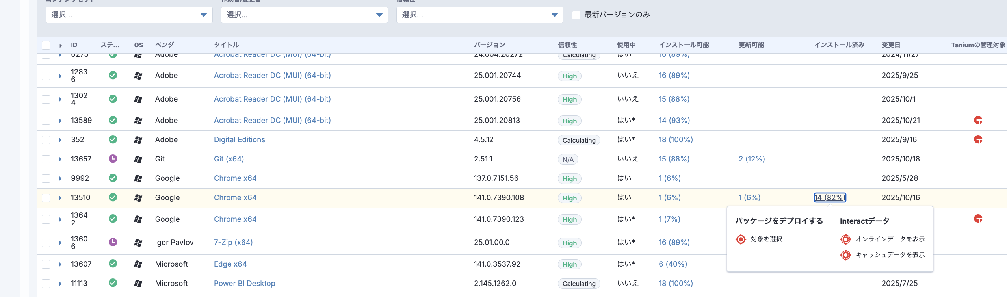Click the pending clock status icon for Git

[x=113, y=159]
